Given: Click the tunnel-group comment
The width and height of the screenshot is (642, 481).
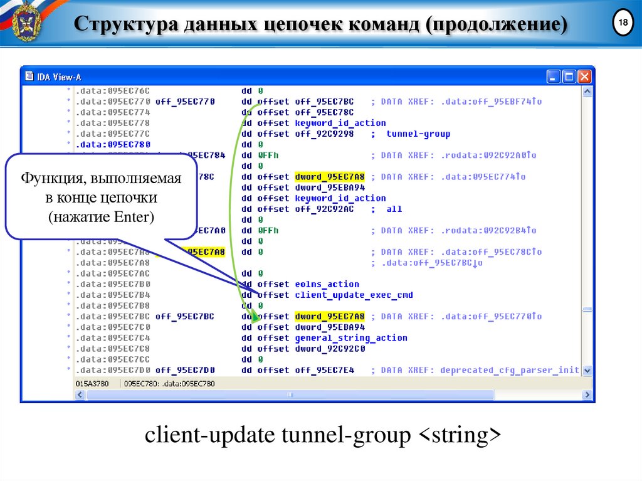Looking at the screenshot, I should (x=418, y=134).
